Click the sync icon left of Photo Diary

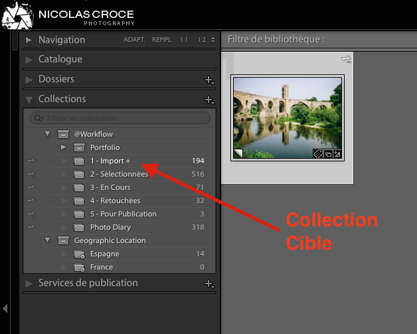coord(31,227)
